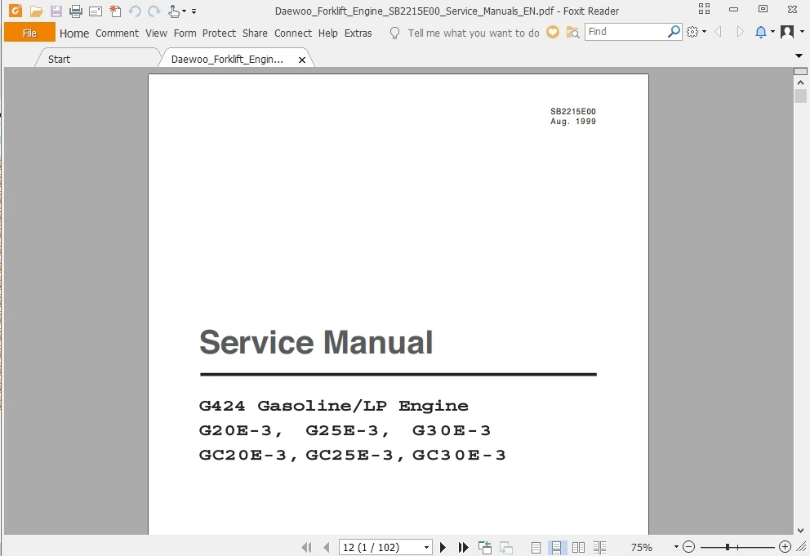This screenshot has height=556, width=810.
Task: Toggle continuous page view mode
Action: [556, 547]
